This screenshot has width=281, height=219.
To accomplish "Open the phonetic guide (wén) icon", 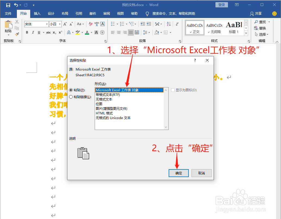I will click(x=97, y=24).
